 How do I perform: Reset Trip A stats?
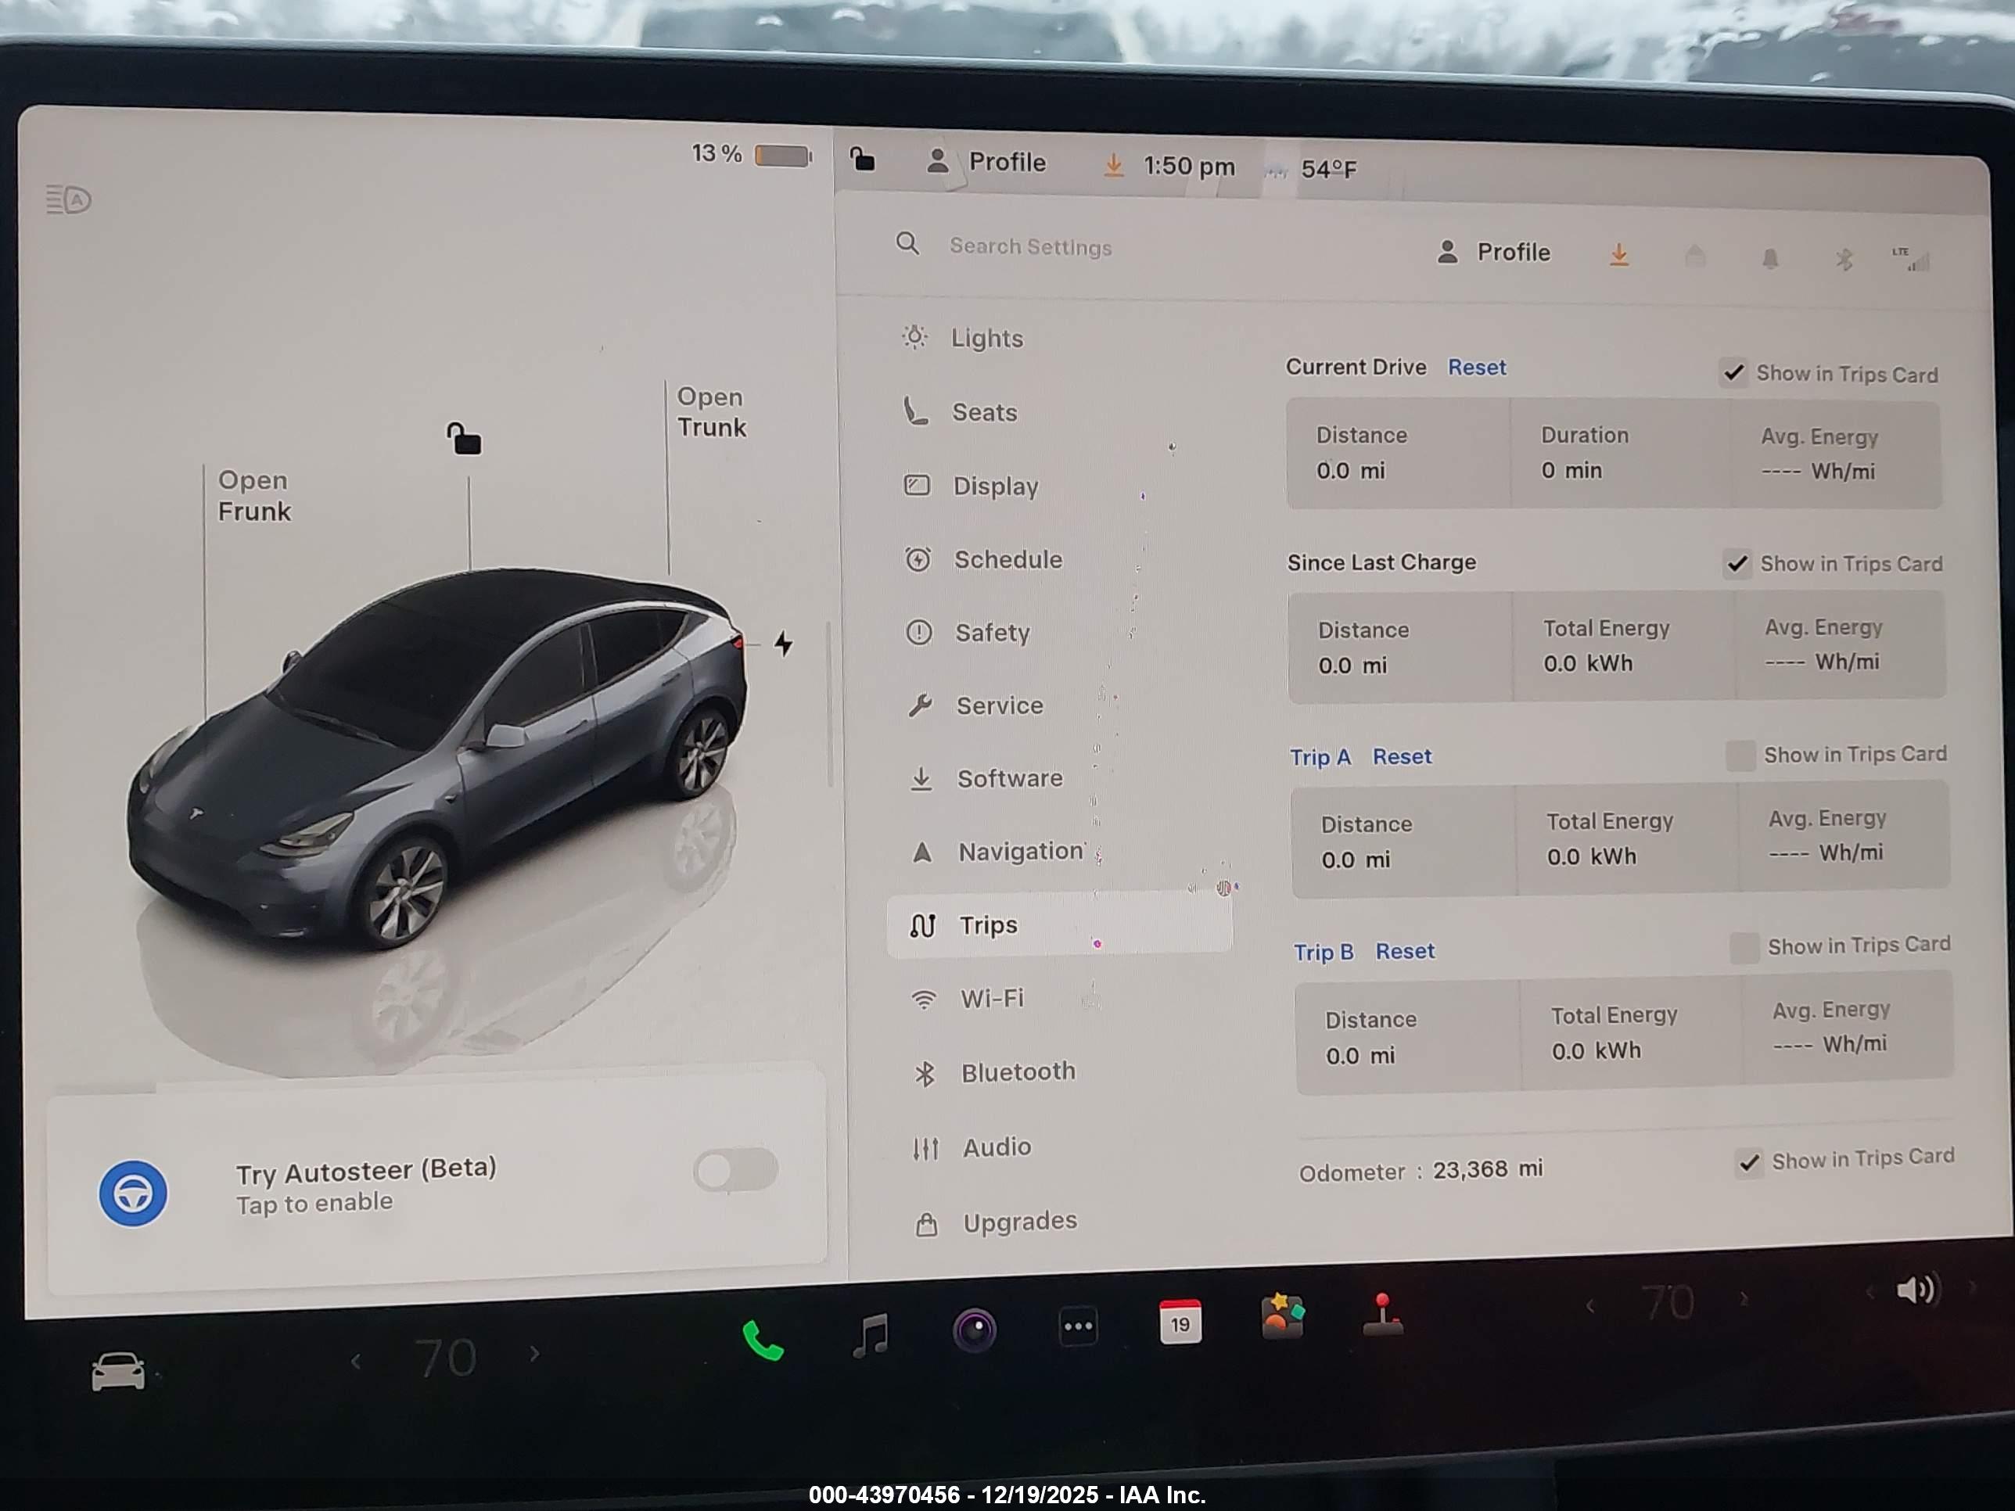click(x=1402, y=756)
